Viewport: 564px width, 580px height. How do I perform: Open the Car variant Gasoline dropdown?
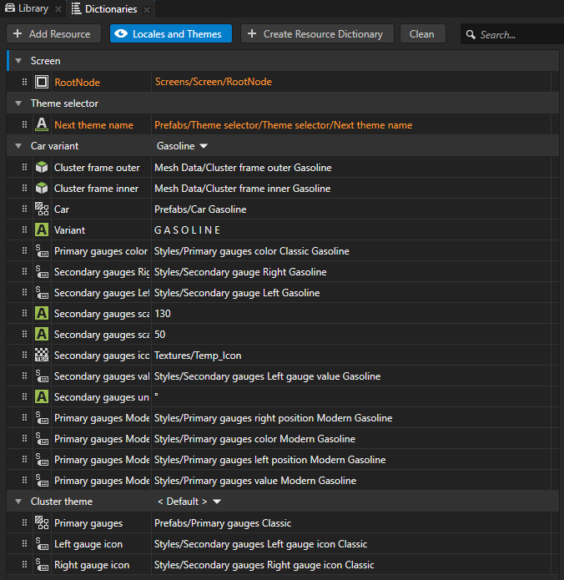point(182,146)
